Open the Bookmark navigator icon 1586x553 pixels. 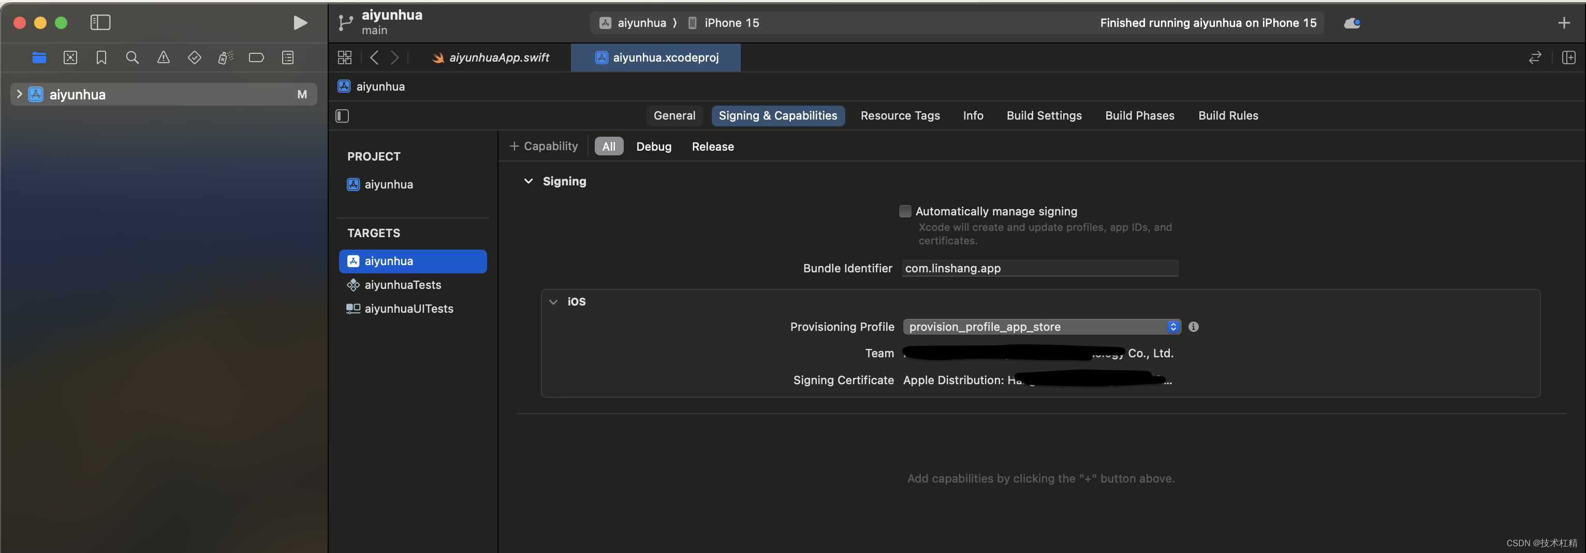click(101, 58)
